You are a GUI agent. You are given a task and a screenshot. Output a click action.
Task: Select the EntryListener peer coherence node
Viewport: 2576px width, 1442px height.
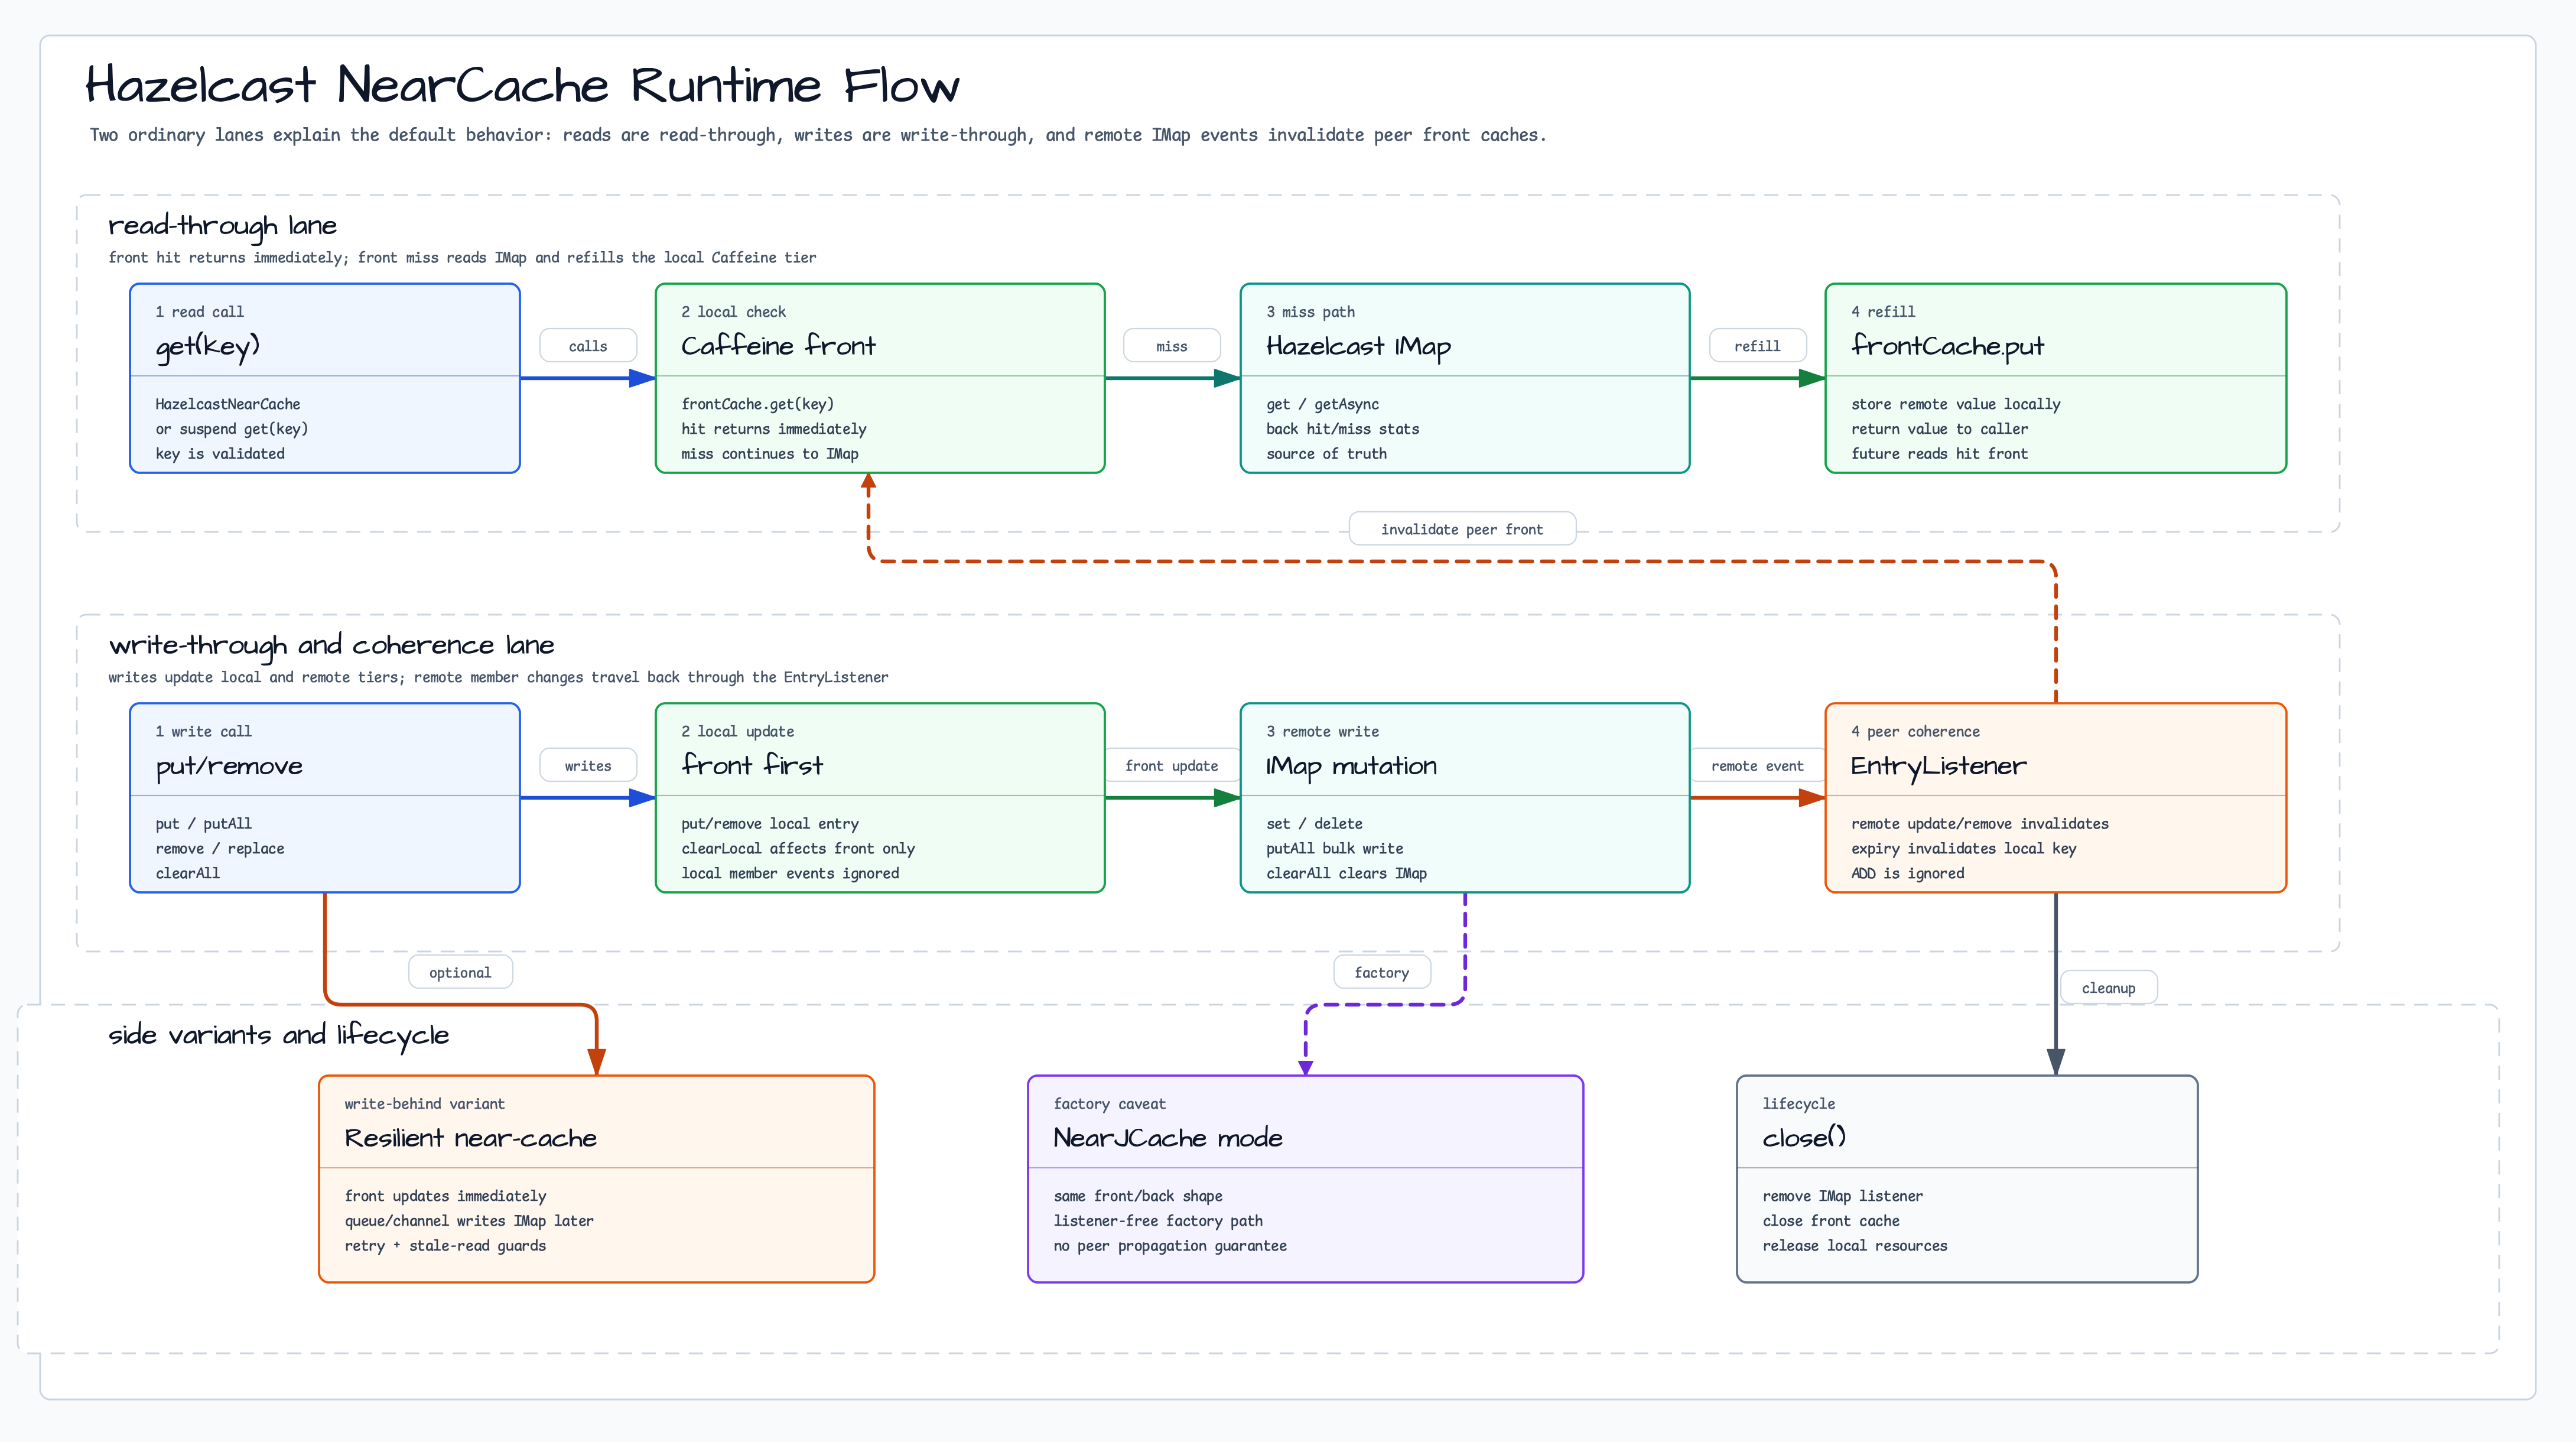click(2056, 798)
